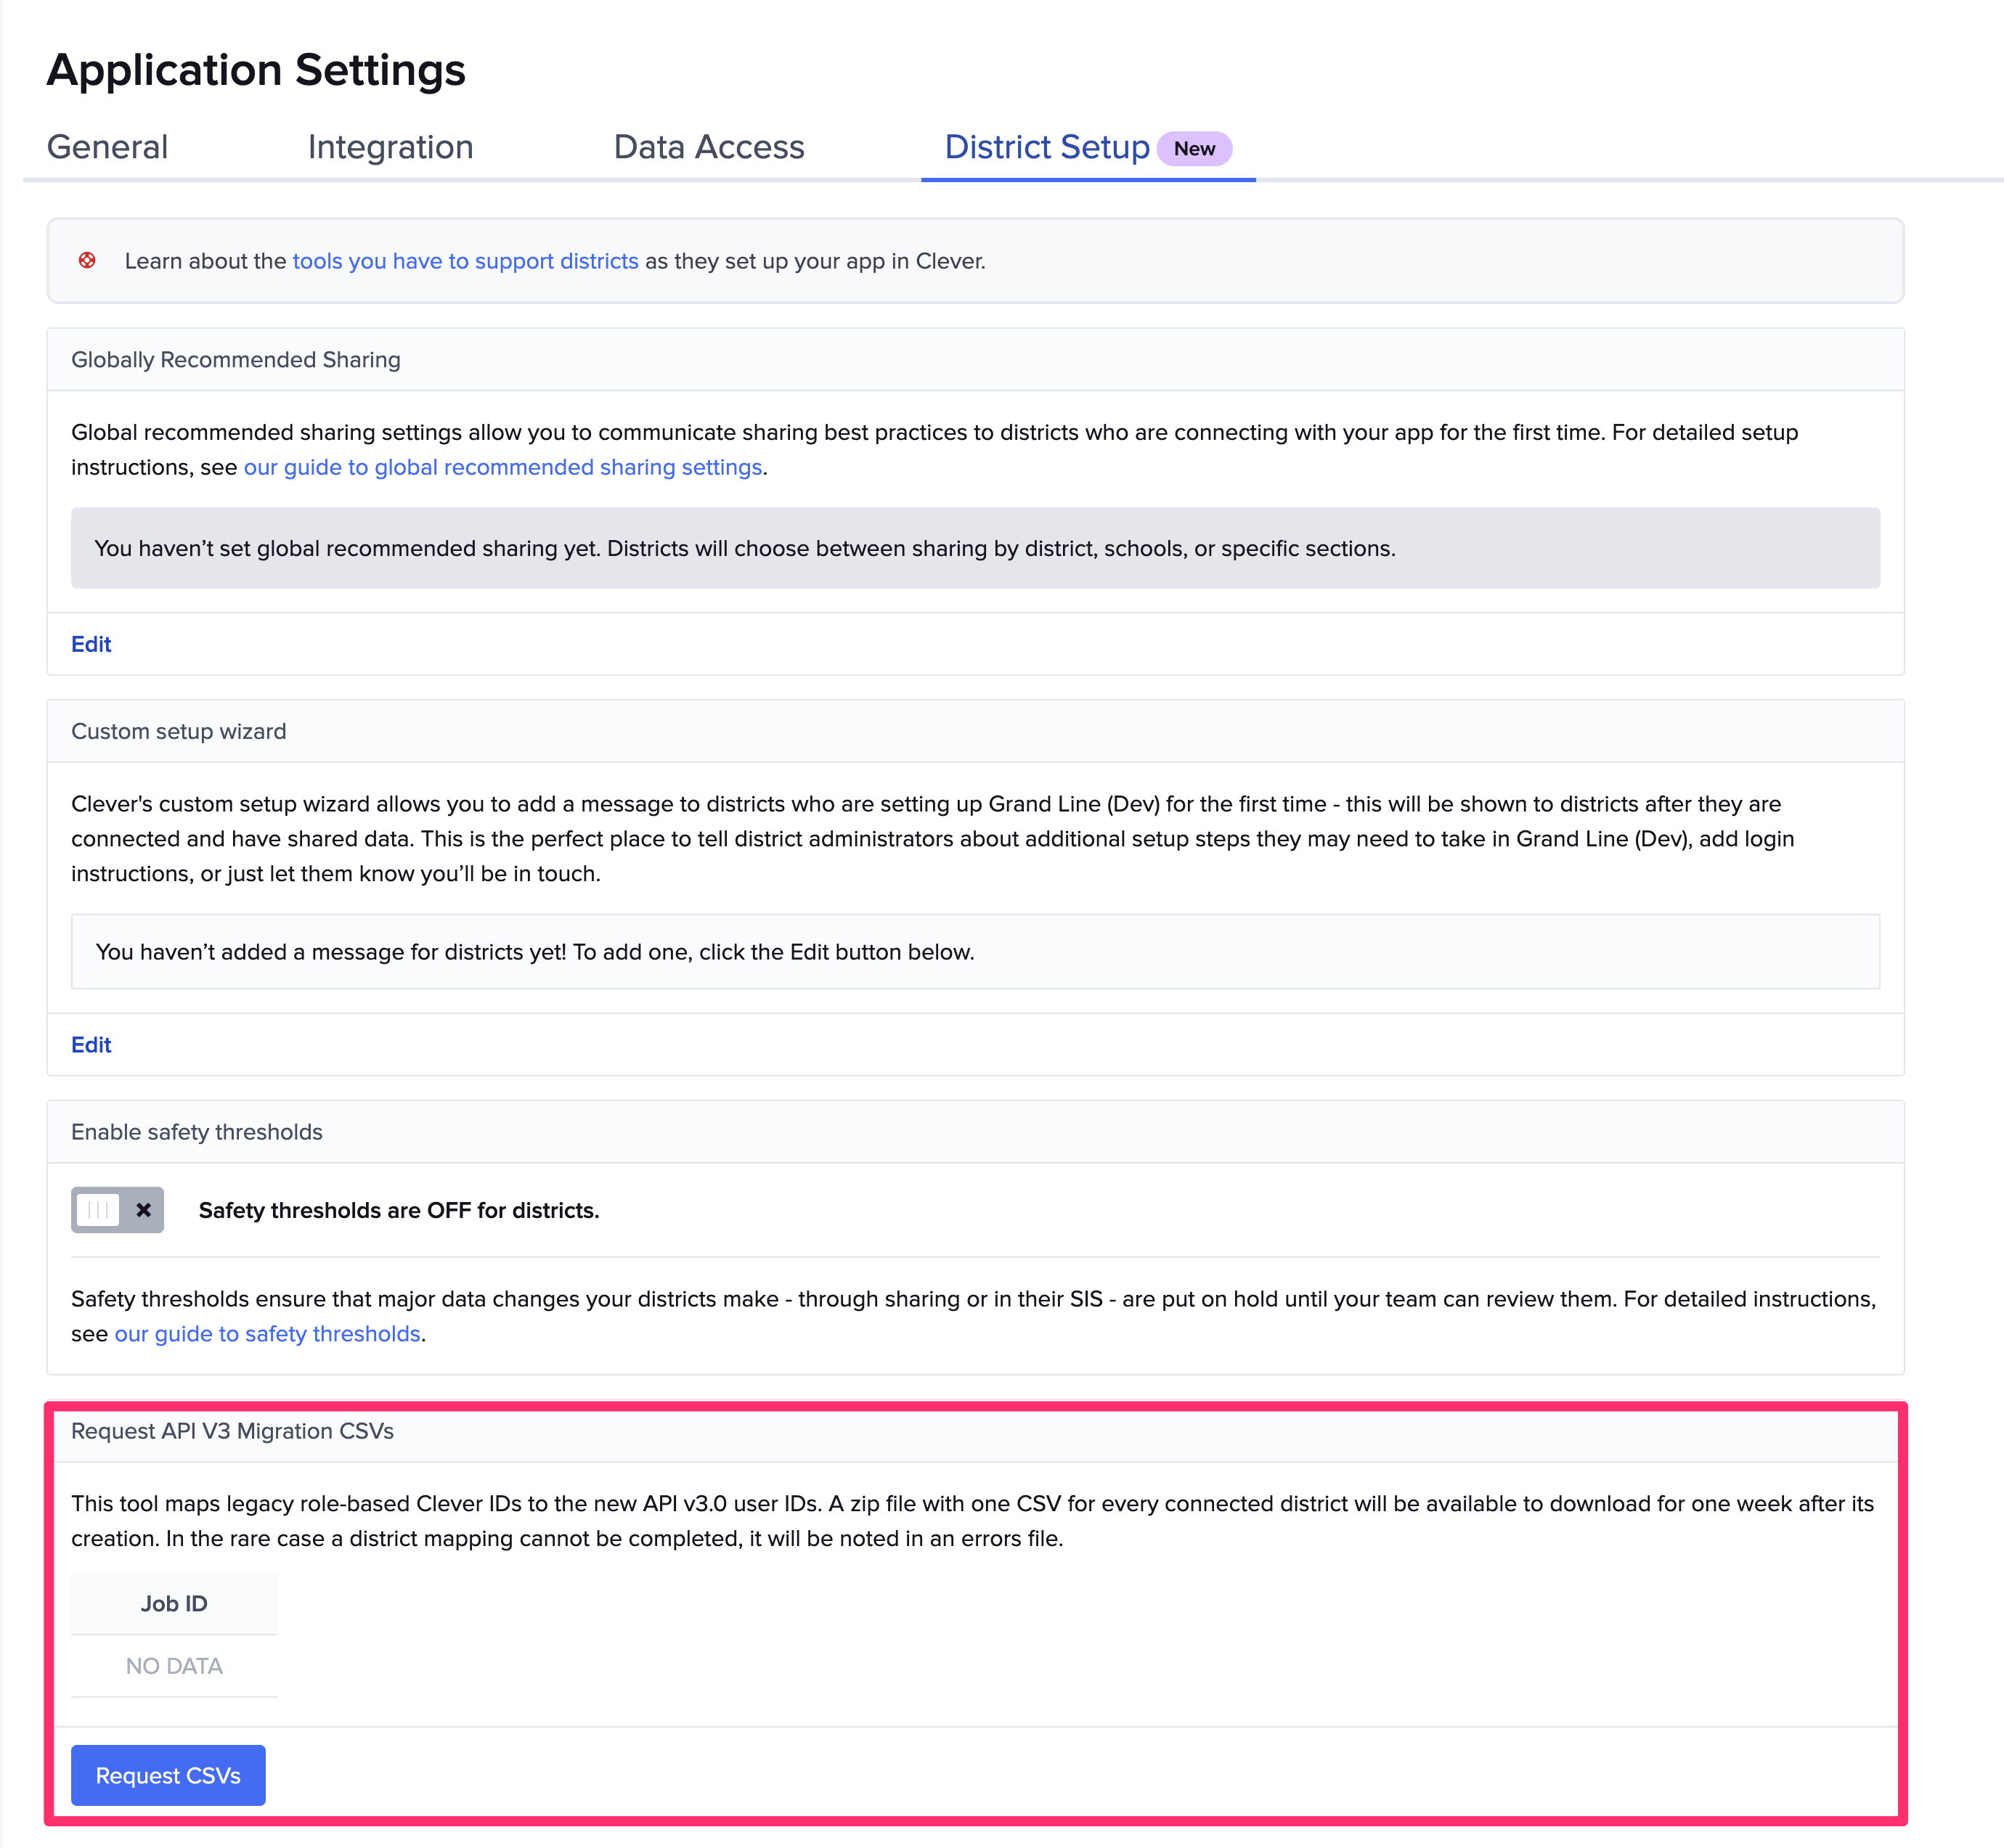This screenshot has width=2004, height=1848.
Task: Click the Custom setup wizard section header
Action: [179, 731]
